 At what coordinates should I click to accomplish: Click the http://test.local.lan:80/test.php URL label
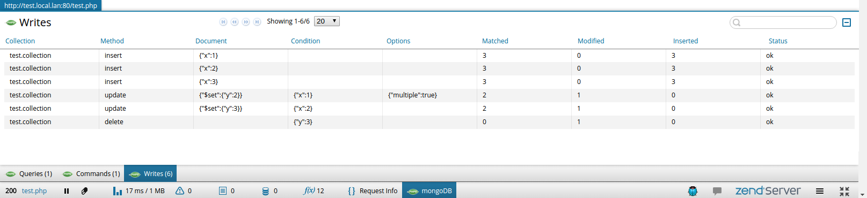(x=51, y=5)
